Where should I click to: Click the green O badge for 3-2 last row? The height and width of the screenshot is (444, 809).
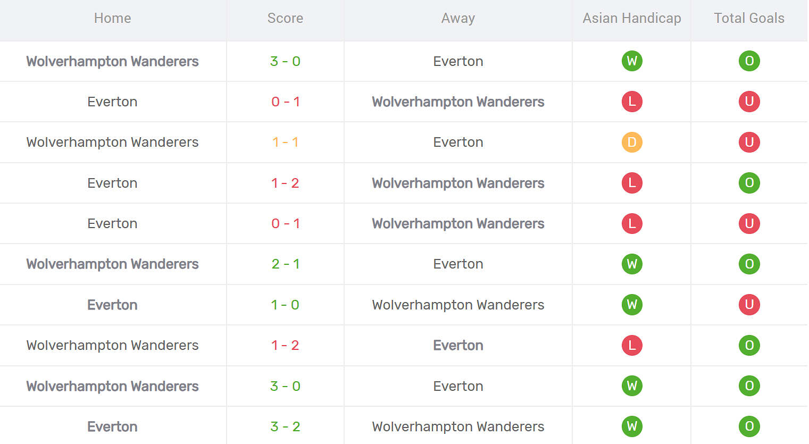coord(749,426)
